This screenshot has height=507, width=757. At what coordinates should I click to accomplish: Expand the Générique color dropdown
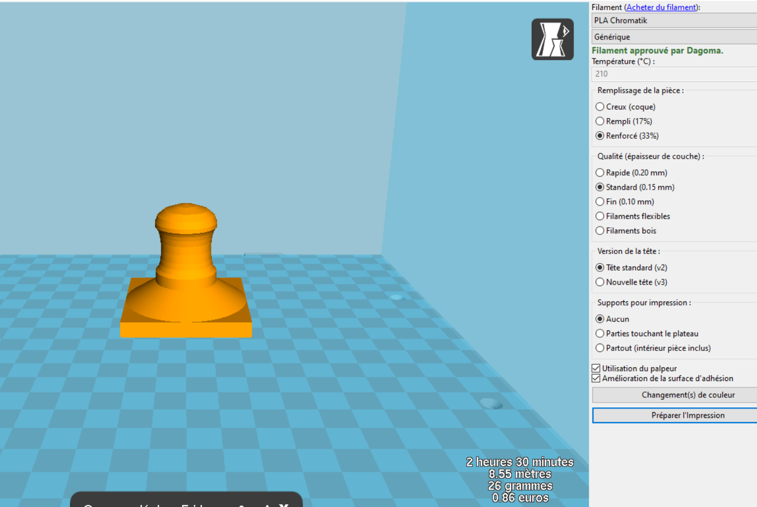click(x=674, y=37)
